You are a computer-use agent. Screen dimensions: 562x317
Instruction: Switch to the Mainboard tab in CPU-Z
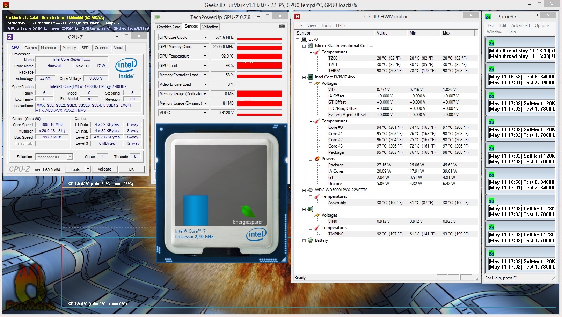[50, 48]
